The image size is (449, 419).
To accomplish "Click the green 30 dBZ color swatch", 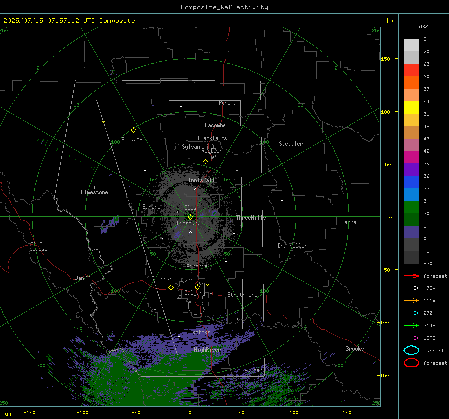I will 411,207.
